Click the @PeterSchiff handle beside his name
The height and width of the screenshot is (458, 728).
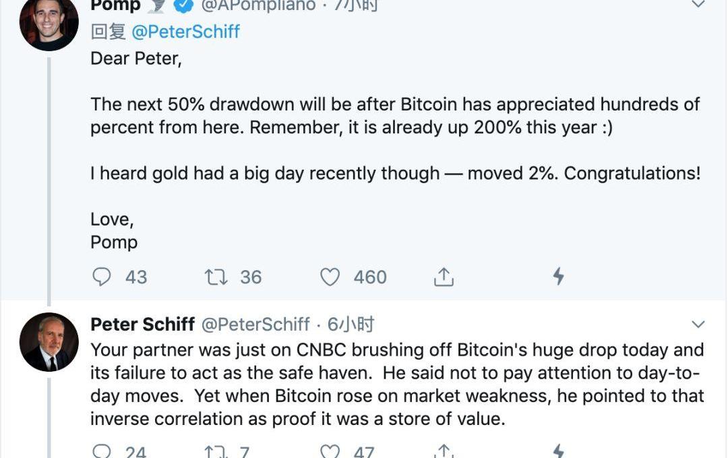click(x=256, y=325)
